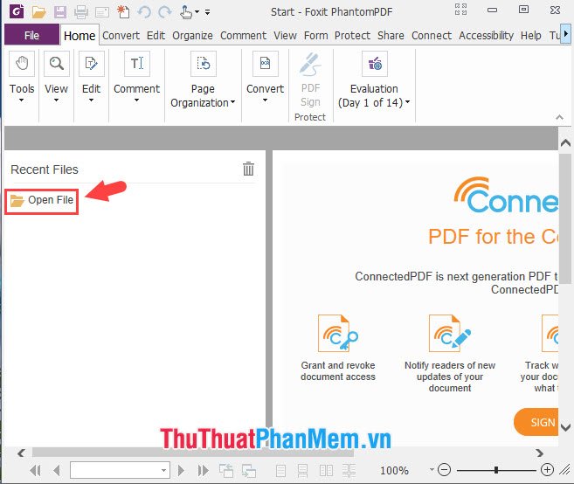The height and width of the screenshot is (484, 574).
Task: Select facing pages view icon
Action: (x=326, y=471)
